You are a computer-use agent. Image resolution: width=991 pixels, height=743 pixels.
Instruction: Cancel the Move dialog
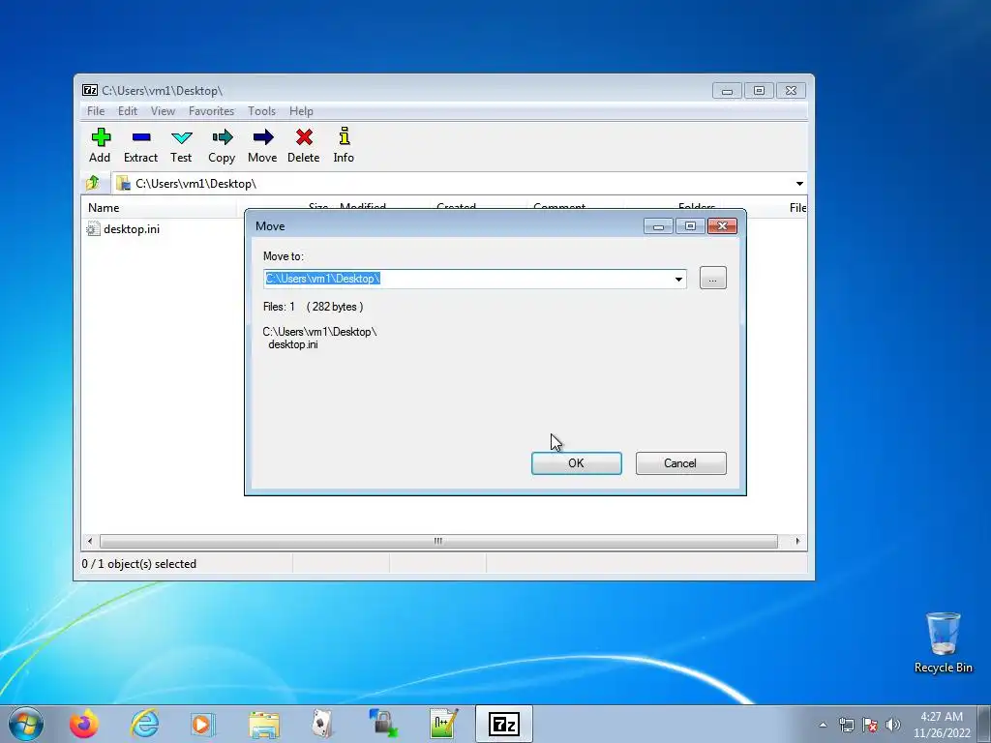tap(680, 463)
